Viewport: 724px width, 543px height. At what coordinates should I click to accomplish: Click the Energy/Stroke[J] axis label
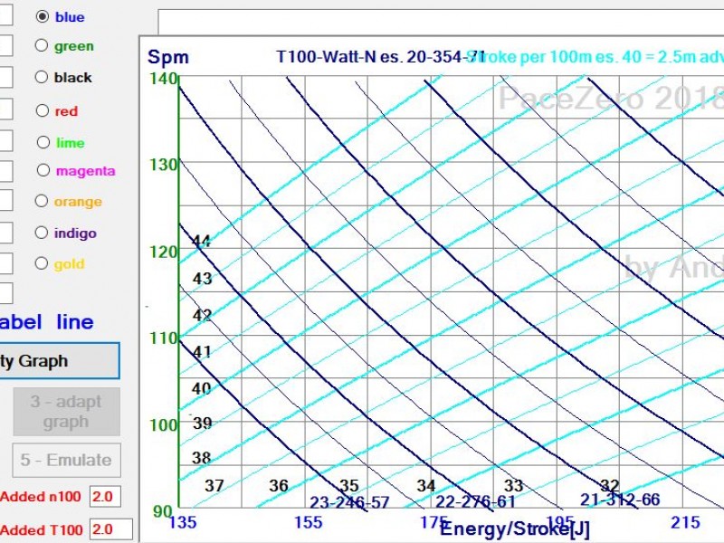coord(515,528)
